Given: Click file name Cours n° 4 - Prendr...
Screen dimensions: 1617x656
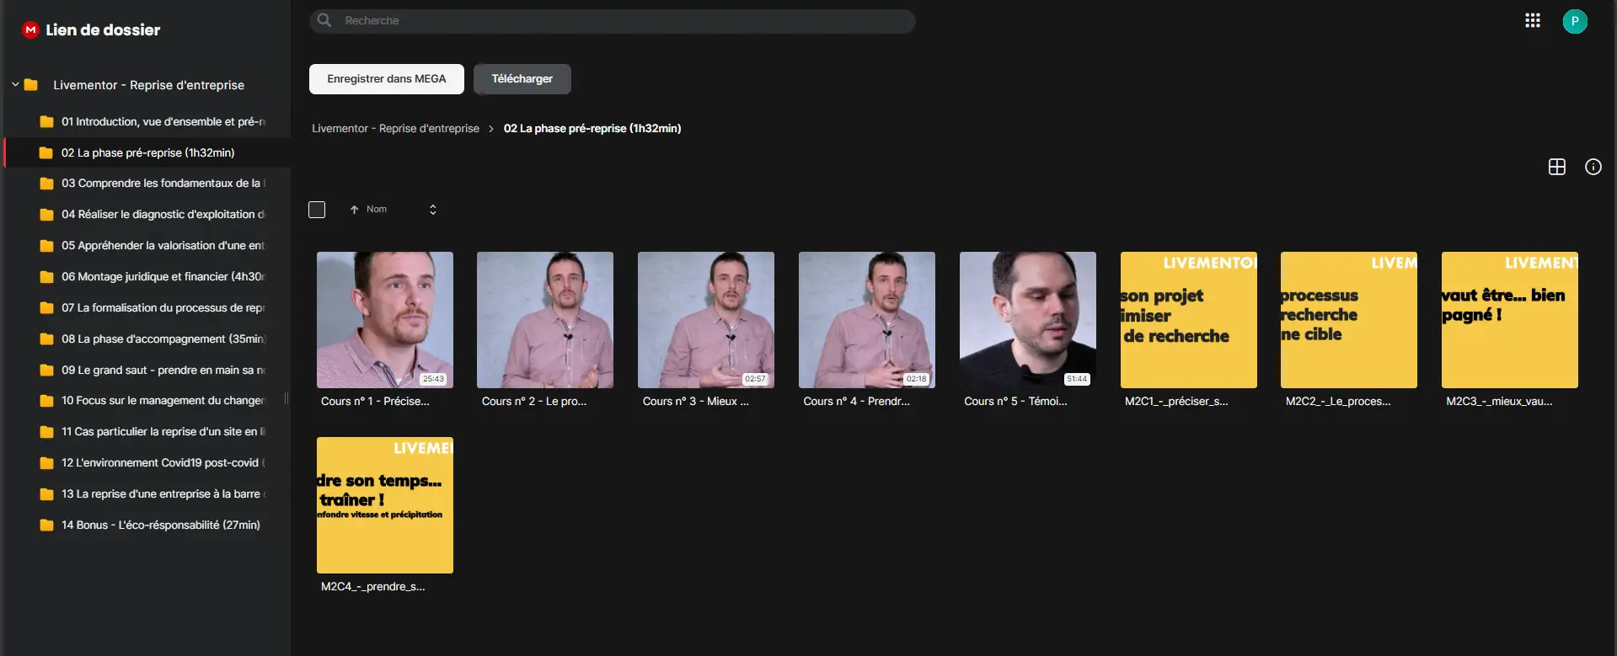Looking at the screenshot, I should click(857, 402).
